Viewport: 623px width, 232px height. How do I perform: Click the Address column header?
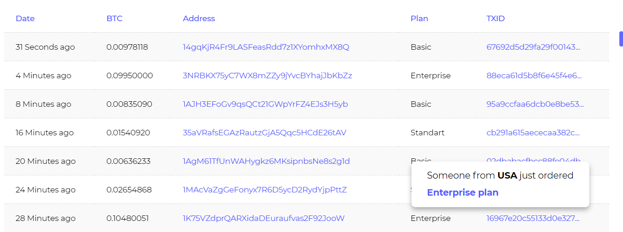[199, 18]
